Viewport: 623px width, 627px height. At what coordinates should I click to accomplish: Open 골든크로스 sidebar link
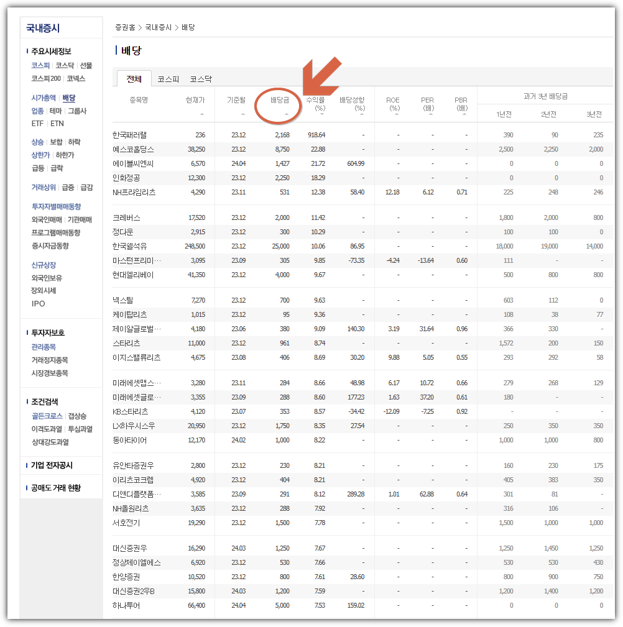click(x=47, y=416)
